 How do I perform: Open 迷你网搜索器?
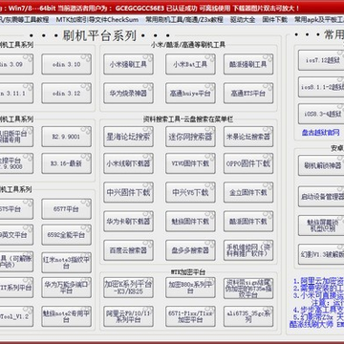(x=190, y=137)
